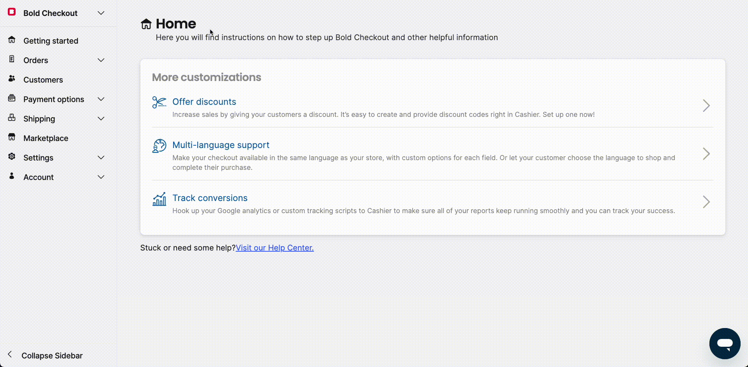Click the Track conversions chart icon
Image resolution: width=748 pixels, height=367 pixels.
(159, 199)
